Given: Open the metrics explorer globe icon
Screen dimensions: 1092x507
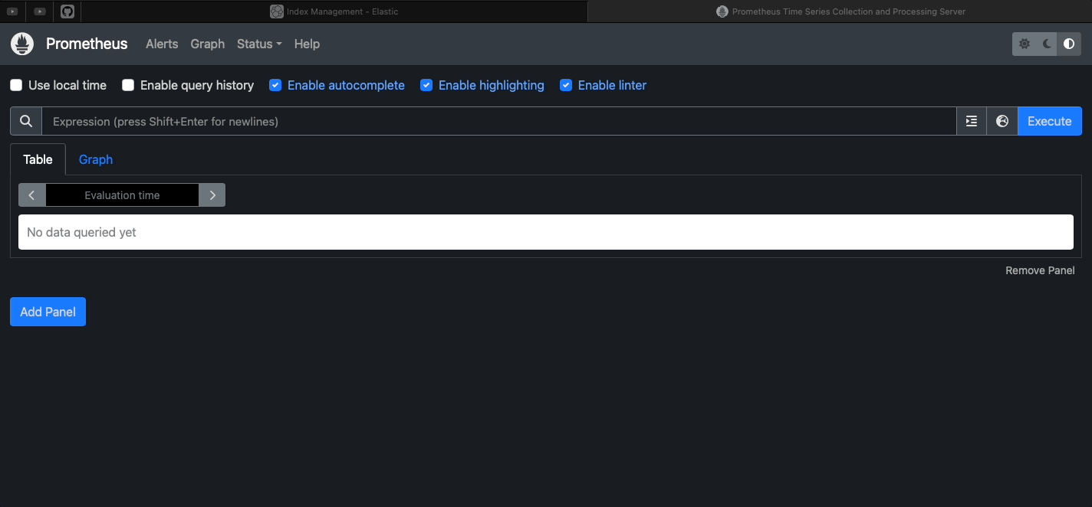Looking at the screenshot, I should (1002, 121).
